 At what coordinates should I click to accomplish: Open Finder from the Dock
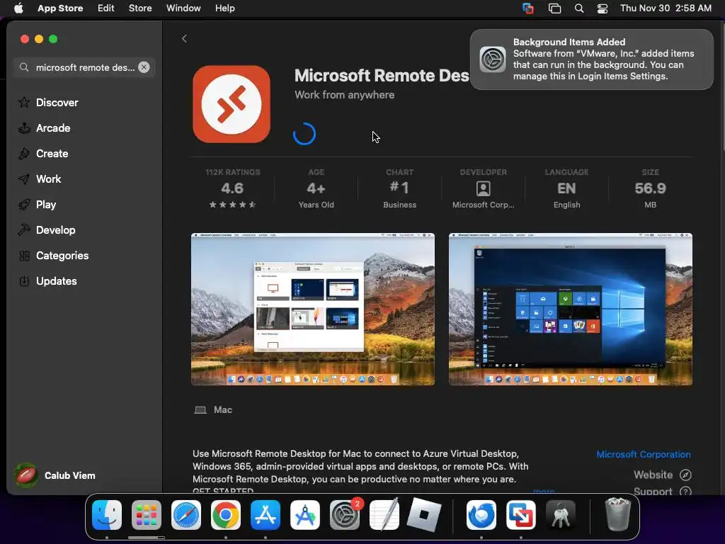[107, 515]
